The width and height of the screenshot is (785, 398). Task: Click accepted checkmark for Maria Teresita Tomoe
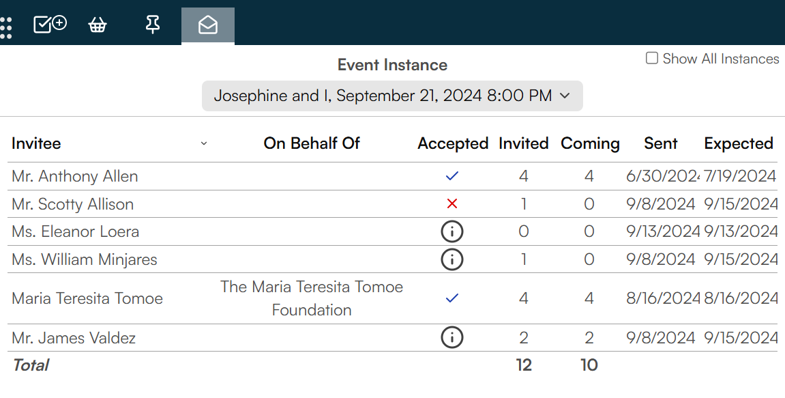pos(452,298)
